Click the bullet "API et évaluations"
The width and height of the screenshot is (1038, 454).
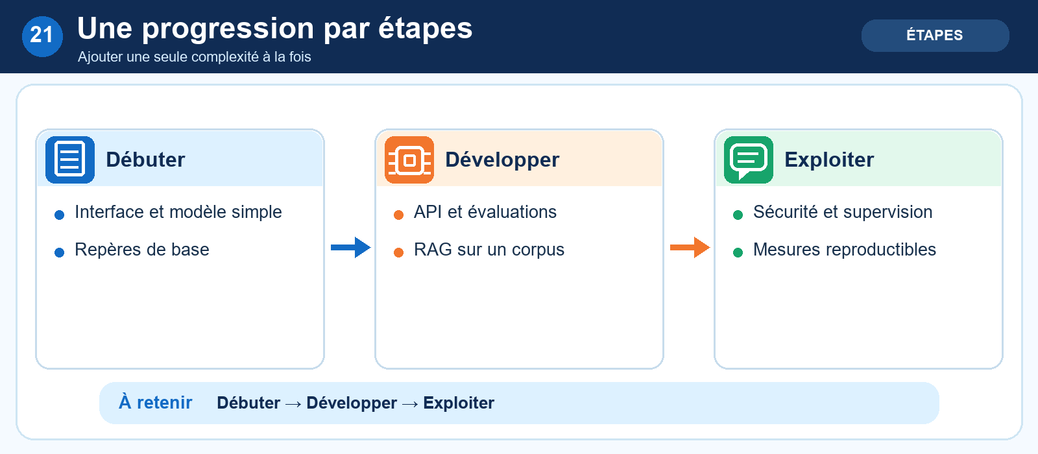(485, 212)
